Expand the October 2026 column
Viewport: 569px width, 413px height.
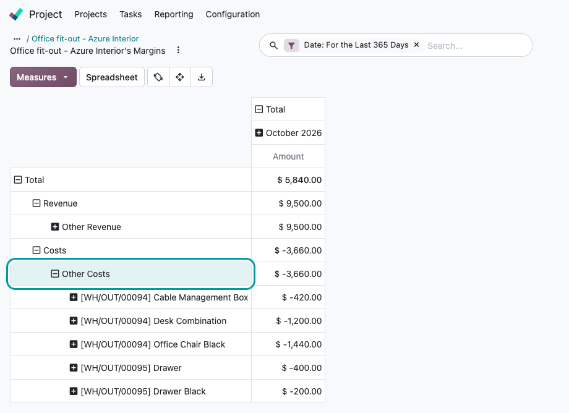tap(259, 133)
